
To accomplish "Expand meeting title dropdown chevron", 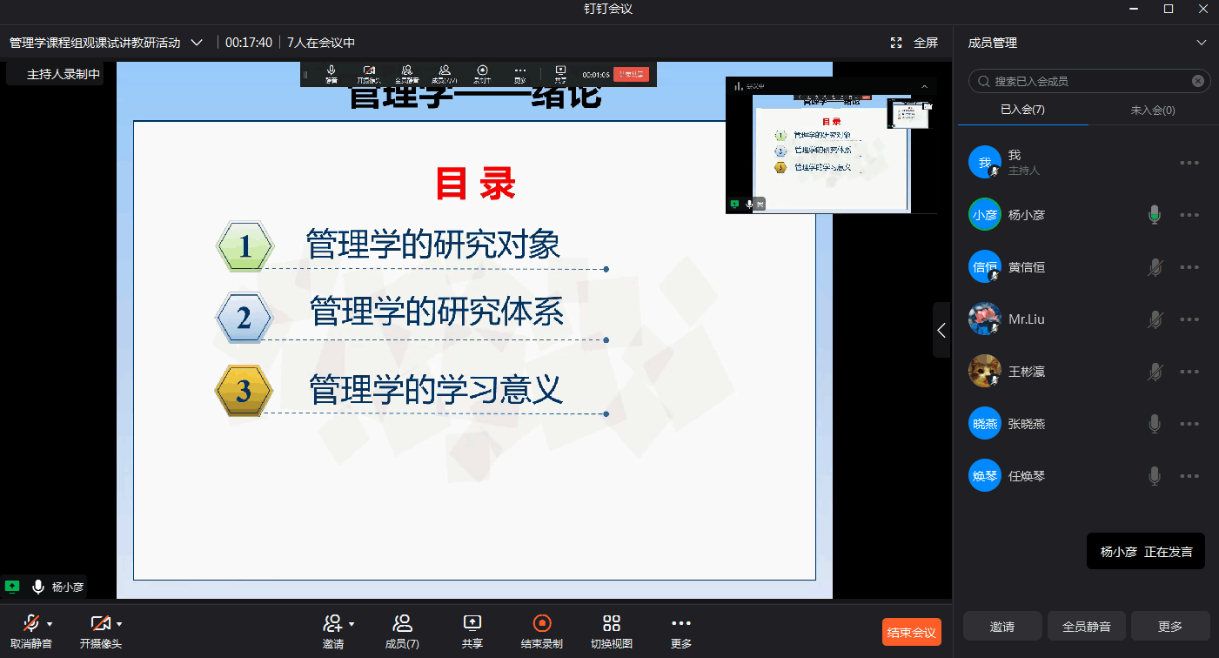I will coord(197,43).
